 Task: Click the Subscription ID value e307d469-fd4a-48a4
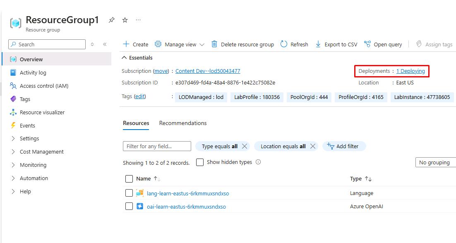225,83
